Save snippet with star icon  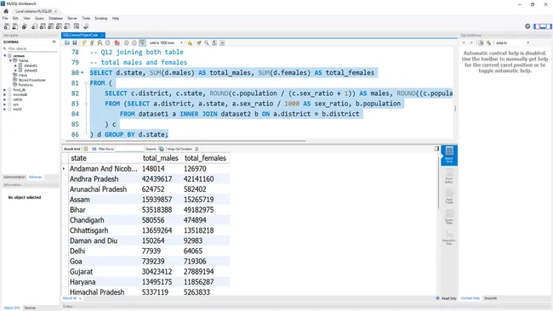coord(190,43)
